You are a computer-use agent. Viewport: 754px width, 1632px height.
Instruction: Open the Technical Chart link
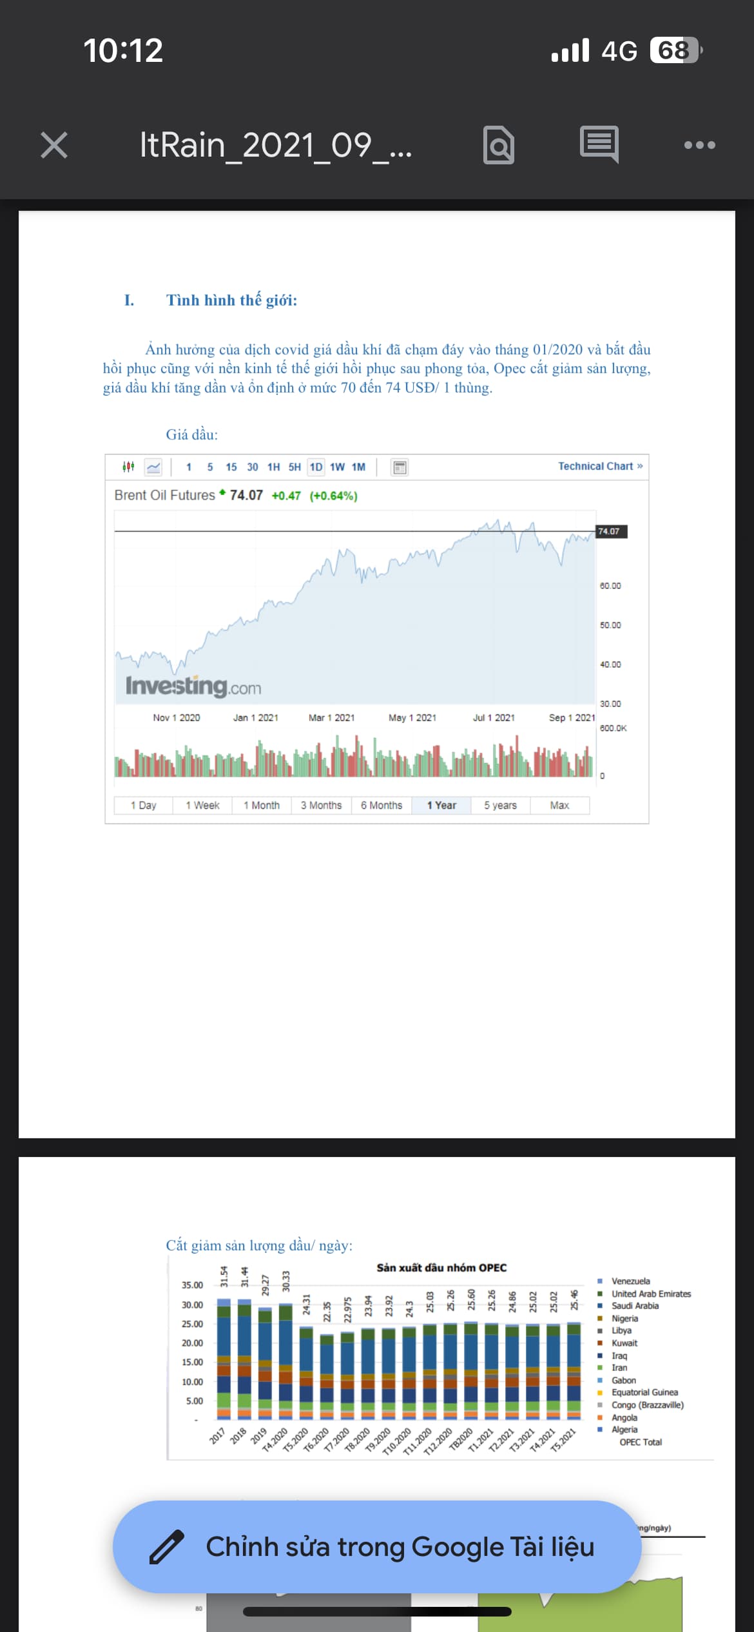tap(600, 466)
